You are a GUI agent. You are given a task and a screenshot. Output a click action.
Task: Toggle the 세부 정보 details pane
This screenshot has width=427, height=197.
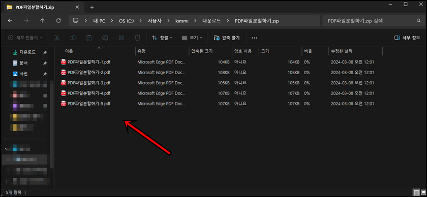[x=407, y=38]
